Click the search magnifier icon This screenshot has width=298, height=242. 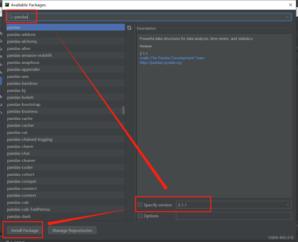[x=11, y=17]
